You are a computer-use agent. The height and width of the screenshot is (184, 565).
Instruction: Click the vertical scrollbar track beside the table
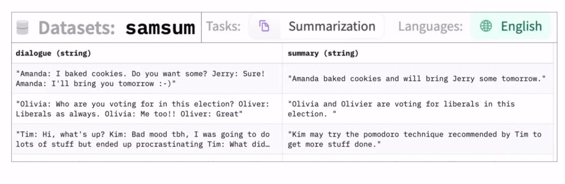(x=555, y=102)
